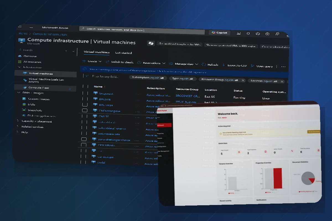Image resolution: width=332 pixels, height=221 pixels.
Task: Toggle the select-all checkbox beside Name header
Action: point(85,86)
